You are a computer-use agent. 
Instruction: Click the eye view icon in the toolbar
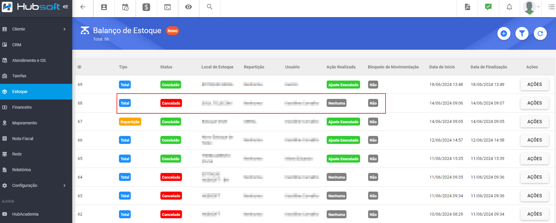(188, 7)
